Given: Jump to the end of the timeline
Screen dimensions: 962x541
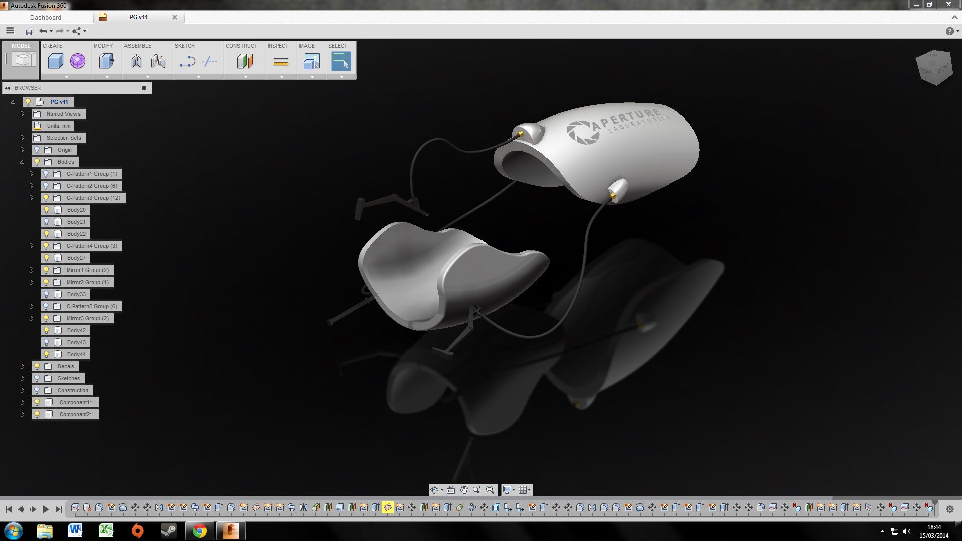Looking at the screenshot, I should tap(58, 509).
